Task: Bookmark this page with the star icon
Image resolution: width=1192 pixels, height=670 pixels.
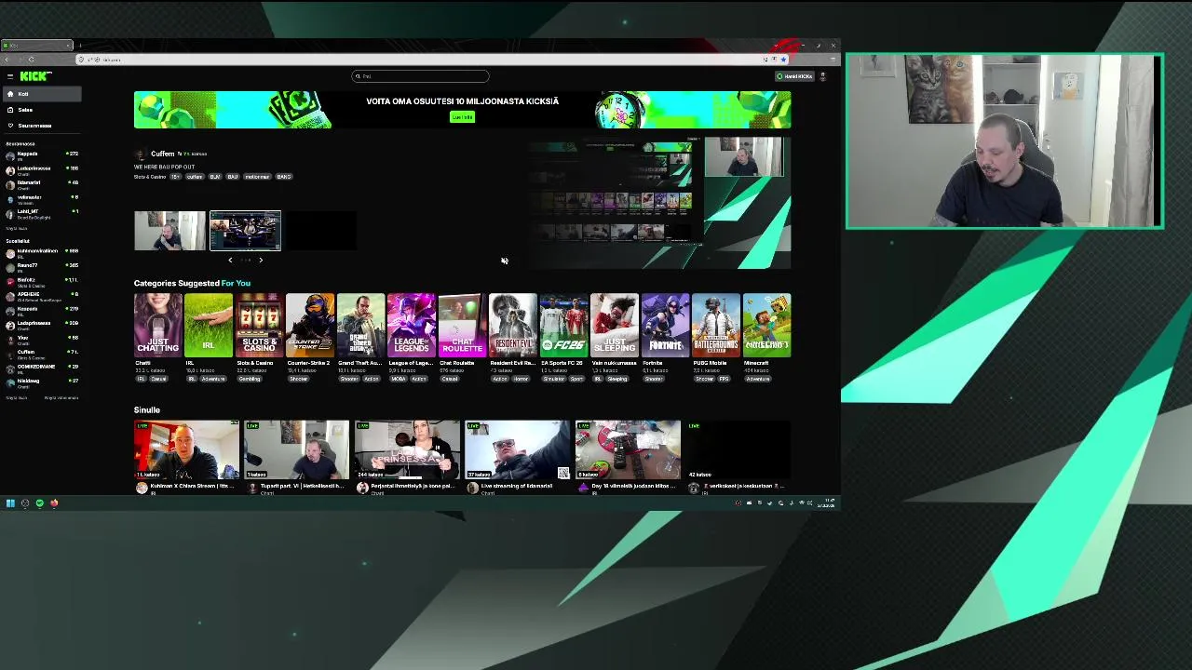Action: coord(783,60)
